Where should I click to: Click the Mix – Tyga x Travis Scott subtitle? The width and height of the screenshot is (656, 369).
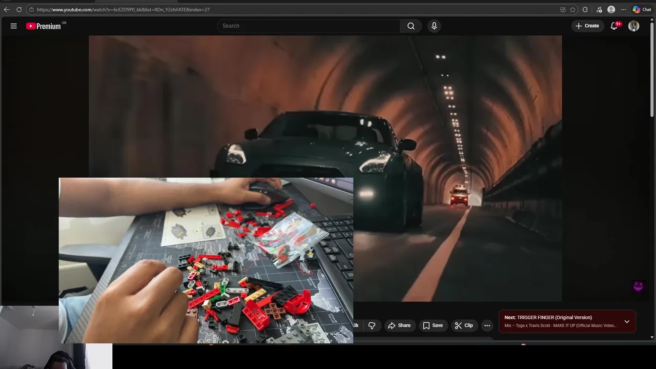(560, 325)
